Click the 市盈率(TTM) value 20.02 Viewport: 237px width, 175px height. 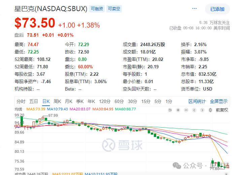(x=158, y=59)
